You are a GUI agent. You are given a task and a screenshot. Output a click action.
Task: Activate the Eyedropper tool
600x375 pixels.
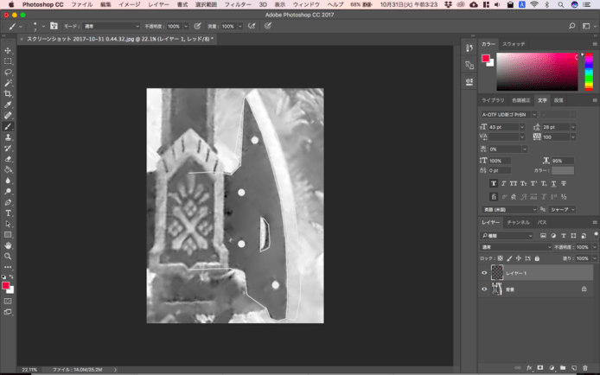pos(8,105)
